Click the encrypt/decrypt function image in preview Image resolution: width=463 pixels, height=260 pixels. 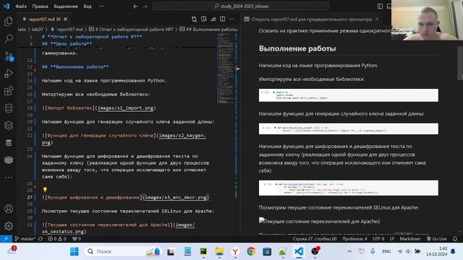(x=349, y=188)
